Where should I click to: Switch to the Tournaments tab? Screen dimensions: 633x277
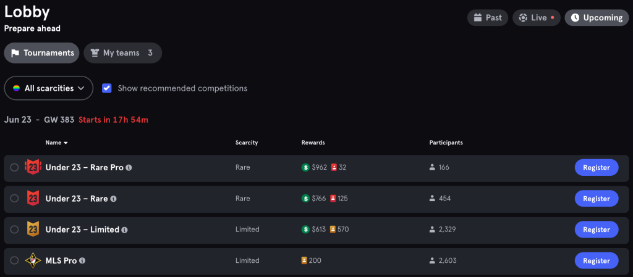(42, 53)
